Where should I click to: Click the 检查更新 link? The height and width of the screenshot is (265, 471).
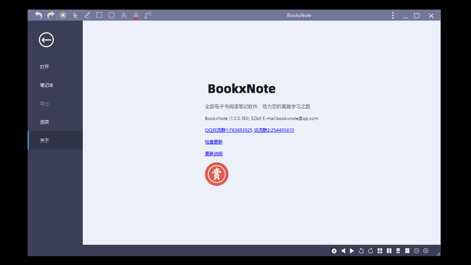[x=213, y=142]
